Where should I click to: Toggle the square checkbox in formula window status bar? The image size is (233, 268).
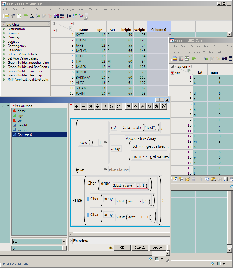point(157,259)
